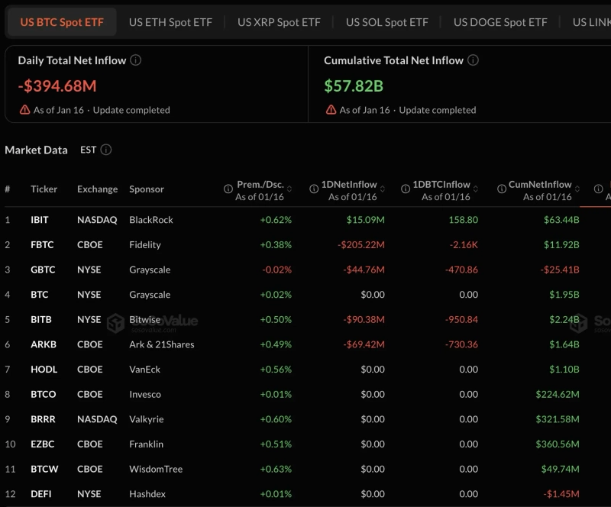The width and height of the screenshot is (611, 507).
Task: Click warning icon under the -$394.68M value
Action: coord(24,110)
